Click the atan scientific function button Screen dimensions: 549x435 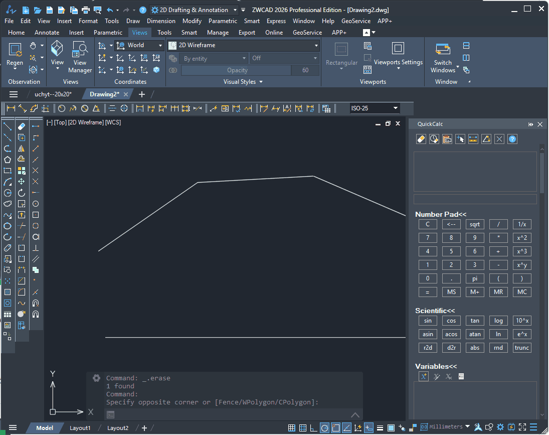click(x=475, y=334)
